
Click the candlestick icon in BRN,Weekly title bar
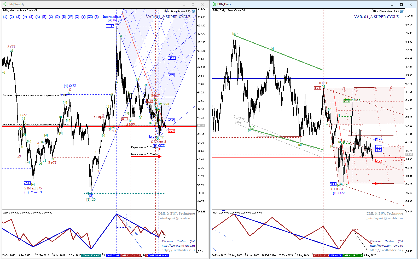4,4
